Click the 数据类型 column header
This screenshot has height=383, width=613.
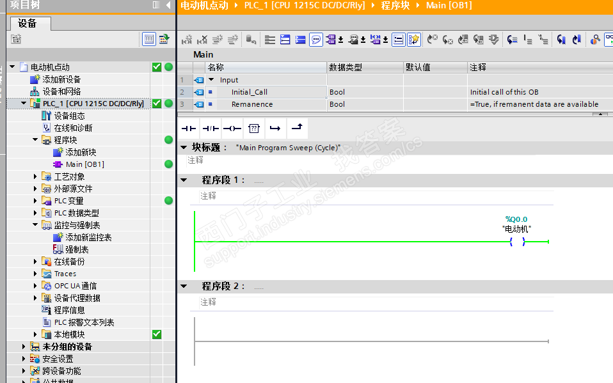click(365, 67)
